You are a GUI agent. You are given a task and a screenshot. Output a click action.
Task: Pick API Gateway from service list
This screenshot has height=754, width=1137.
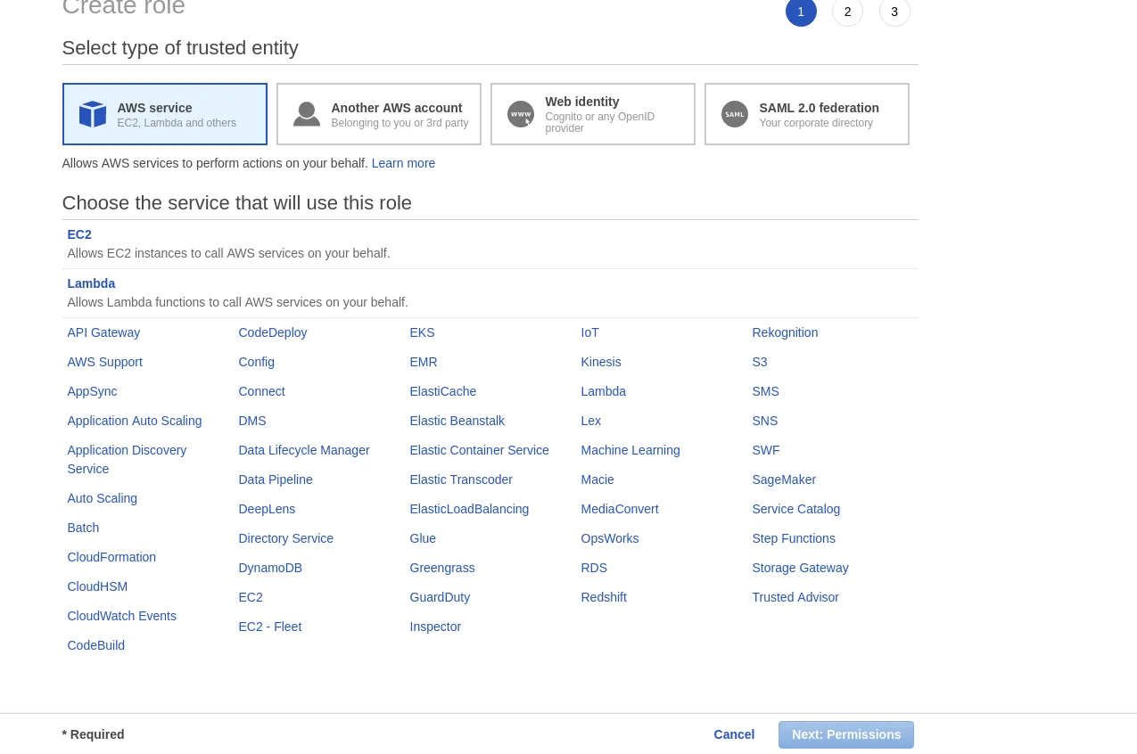click(x=103, y=332)
